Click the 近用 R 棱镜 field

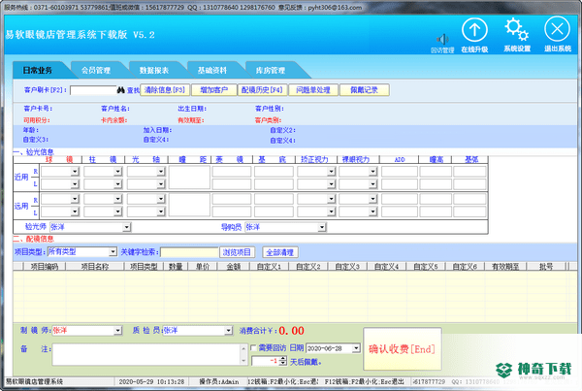pos(232,171)
